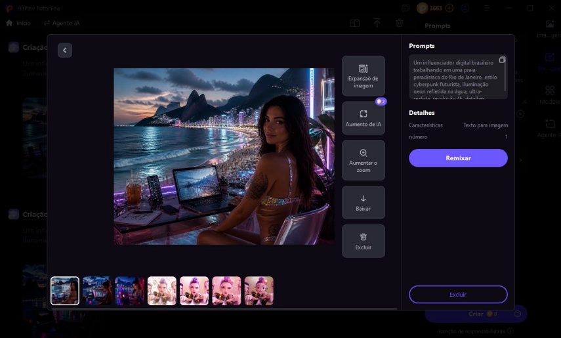
Task: Add credits with the plus icon
Action: point(449,9)
